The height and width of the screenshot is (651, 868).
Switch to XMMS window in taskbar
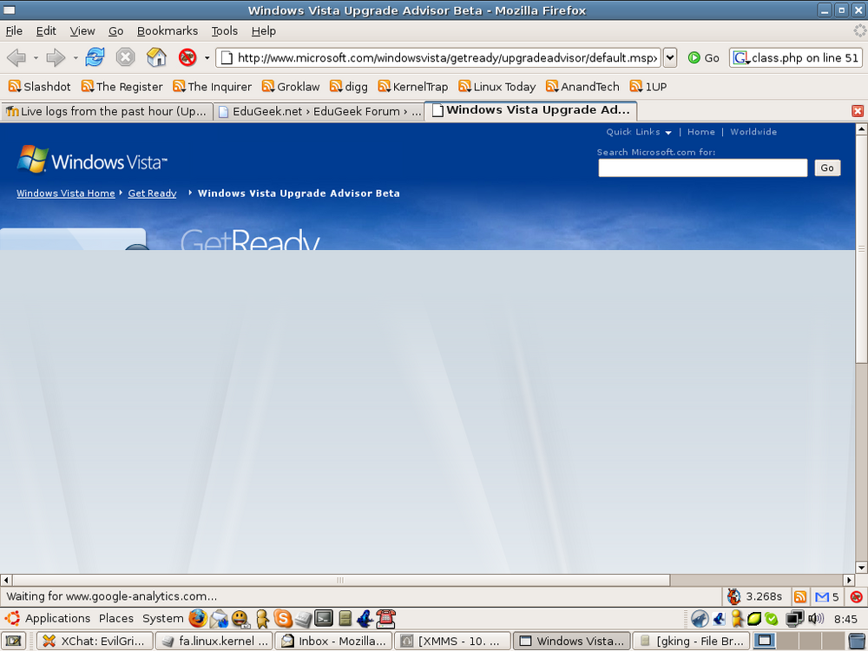click(452, 641)
